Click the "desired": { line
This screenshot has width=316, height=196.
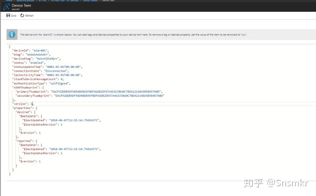pyautogui.click(x=25, y=112)
